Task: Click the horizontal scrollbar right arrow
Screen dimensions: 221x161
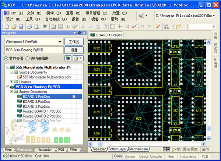Action: (x=203, y=144)
